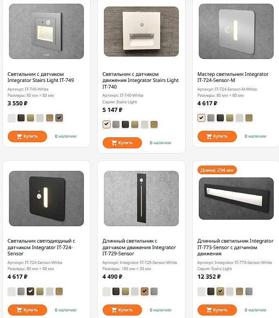This screenshot has width=279, height=318.
Task: Click the cart icon on IT-740 buy button
Action: click(x=114, y=143)
